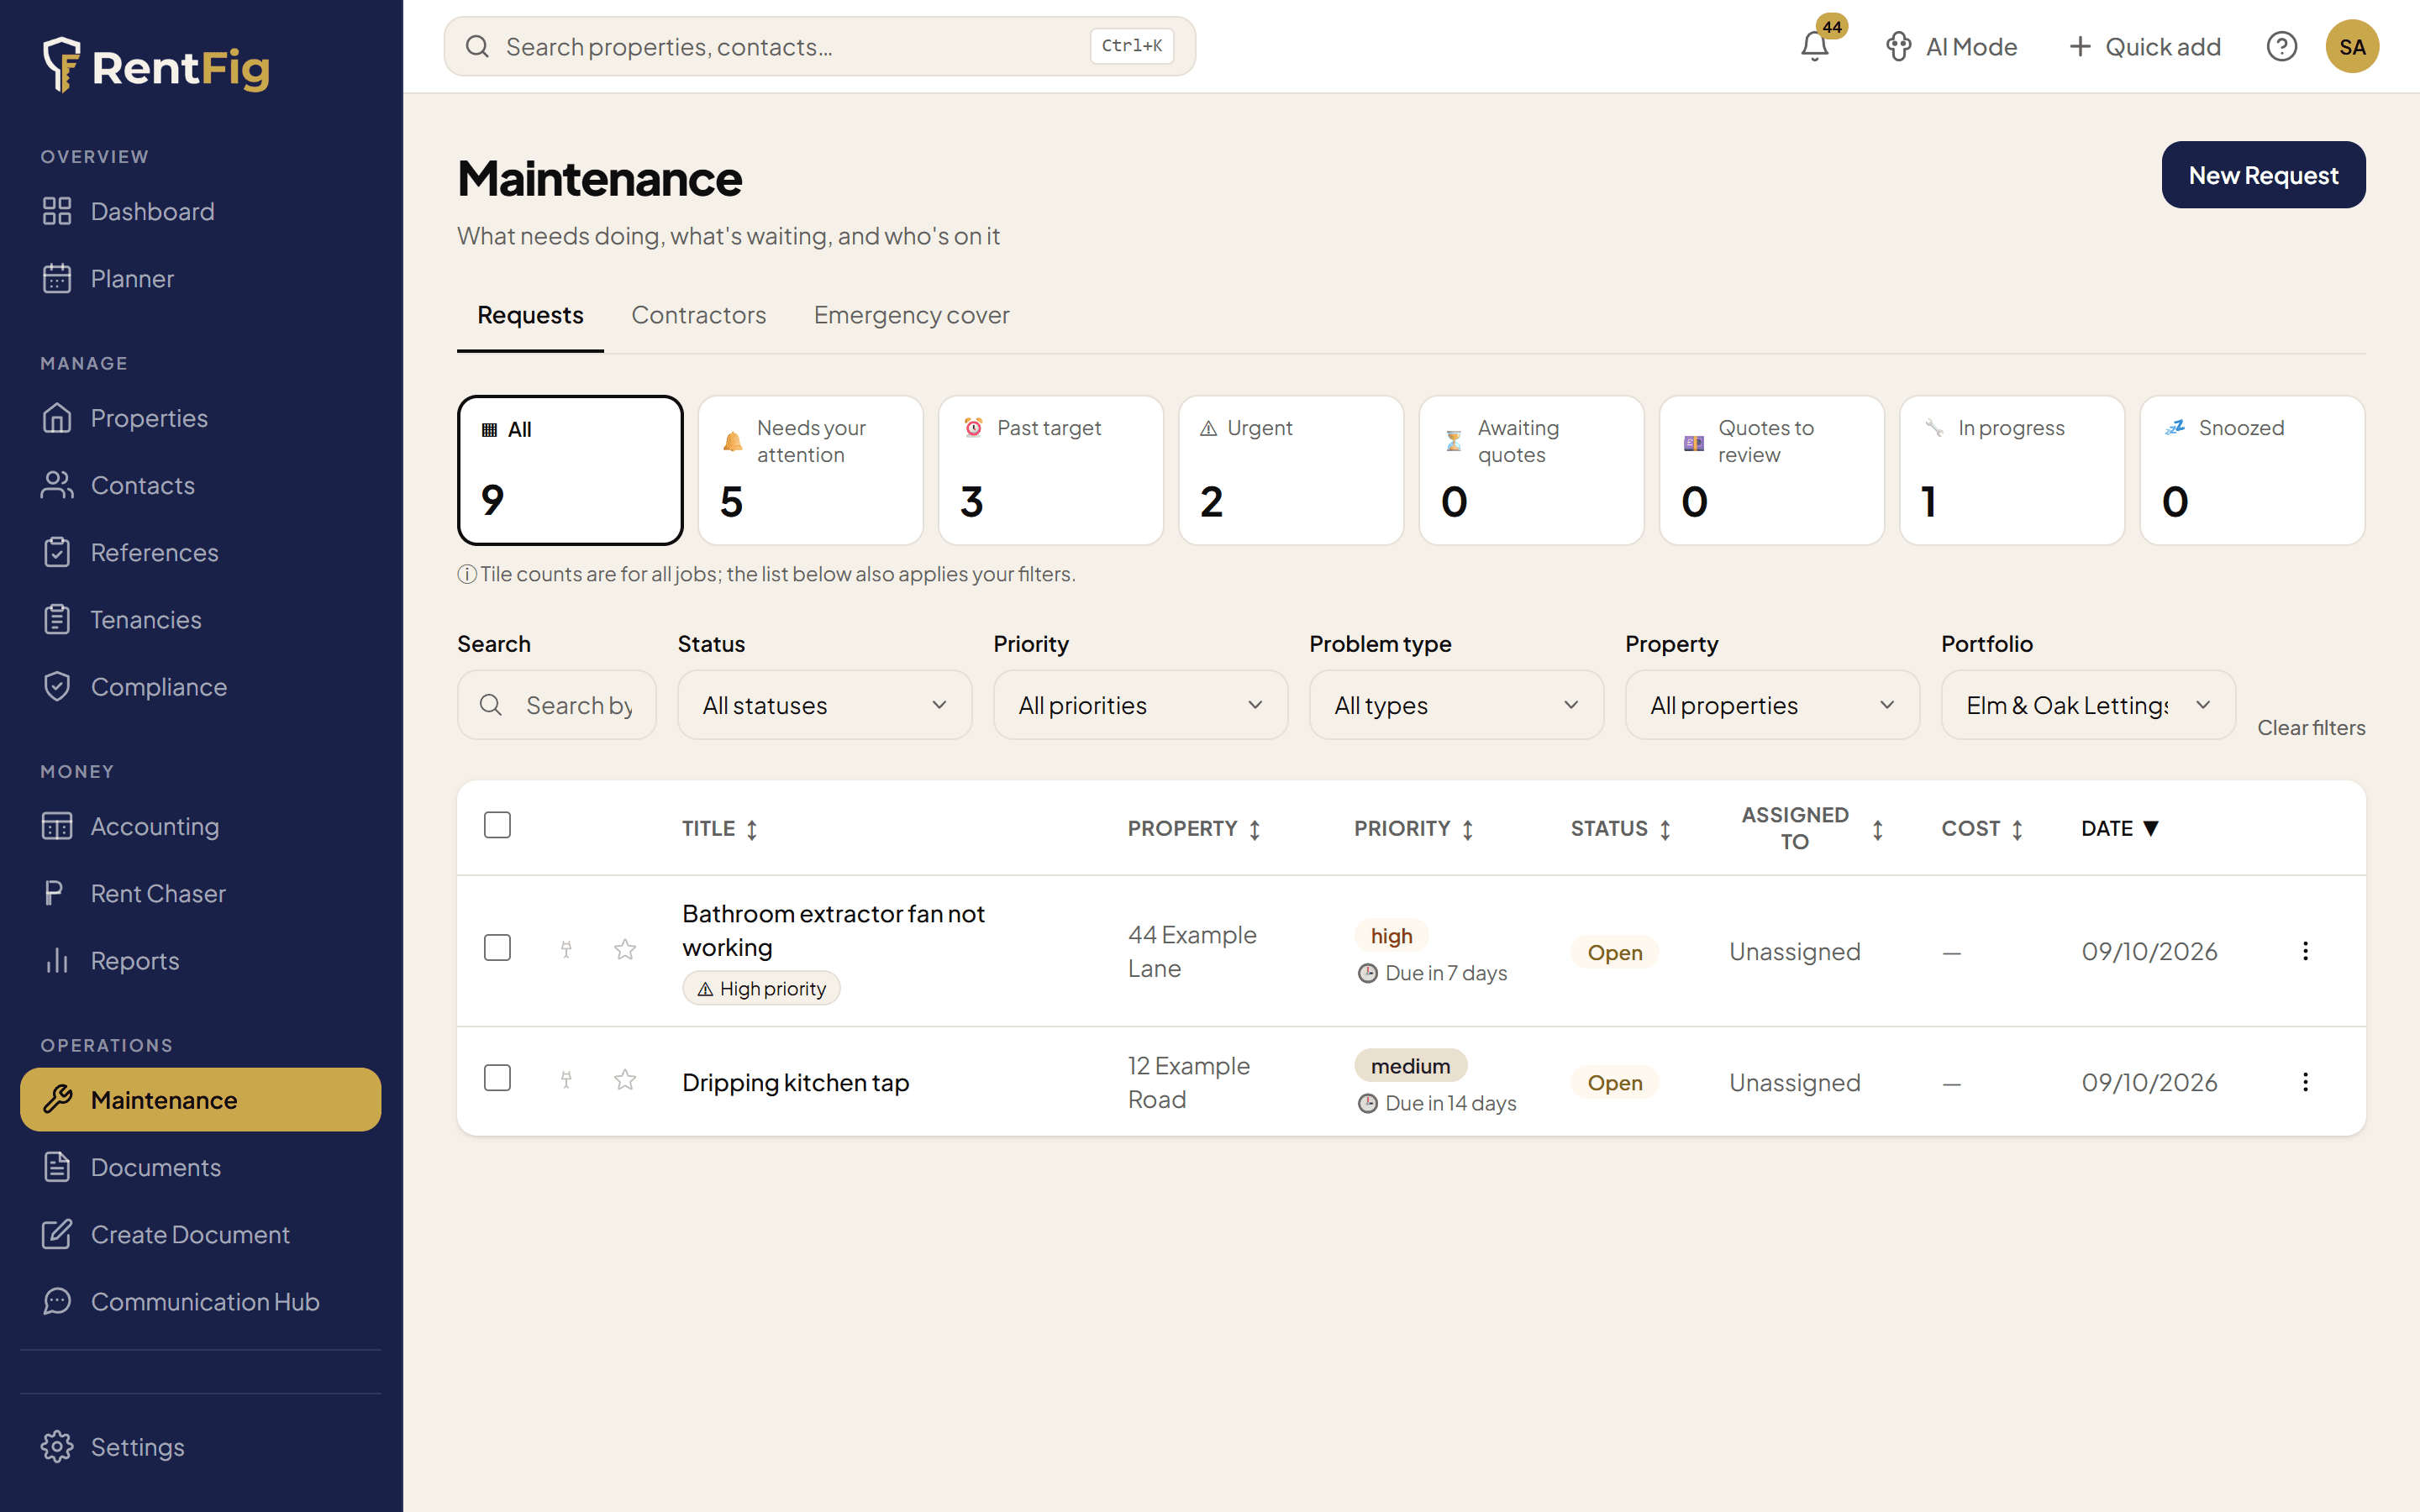This screenshot has height=1512, width=2420.
Task: Sort the table by Status
Action: pyautogui.click(x=1620, y=828)
